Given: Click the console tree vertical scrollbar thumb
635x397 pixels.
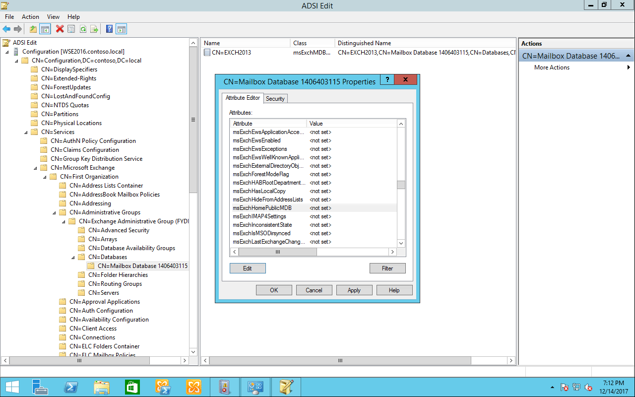Looking at the screenshot, I should point(193,120).
